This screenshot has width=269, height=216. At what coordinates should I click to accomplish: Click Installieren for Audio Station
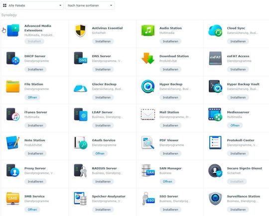pyautogui.click(x=170, y=41)
